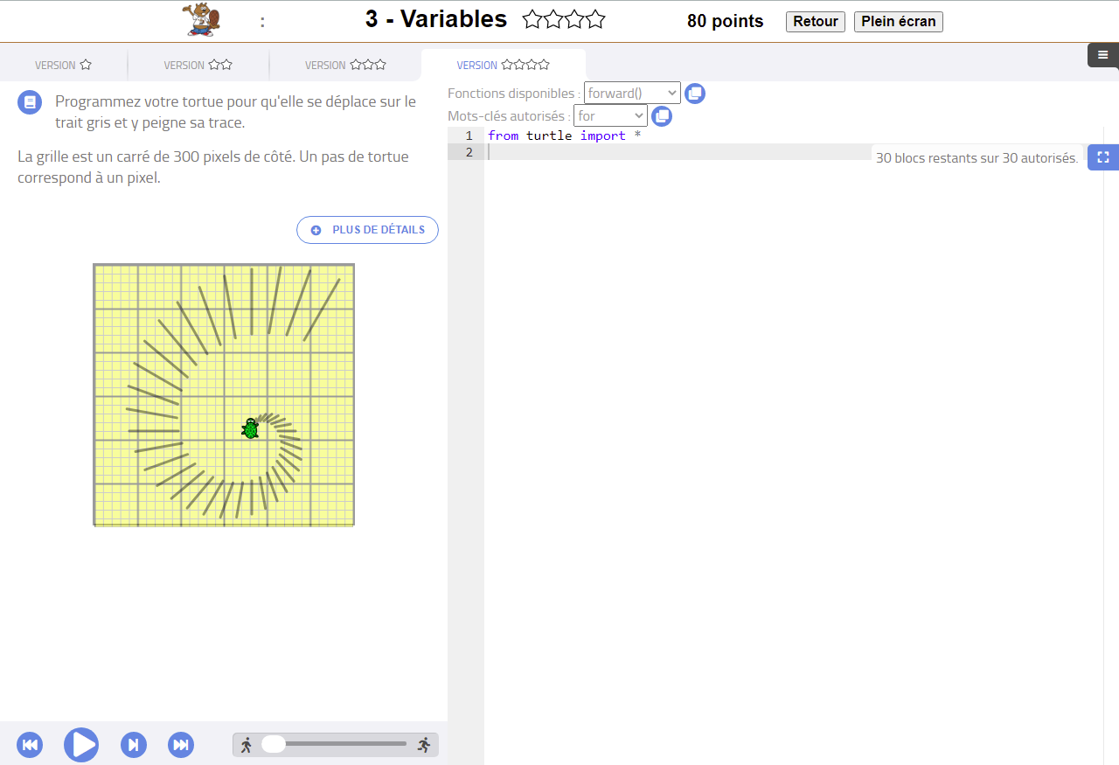The height and width of the screenshot is (765, 1119).
Task: Open the Mots-clés autorisés dropdown
Action: tap(609, 115)
